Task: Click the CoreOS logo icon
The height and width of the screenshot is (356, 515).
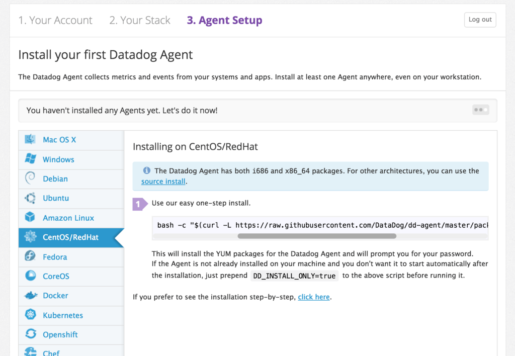Action: 30,276
